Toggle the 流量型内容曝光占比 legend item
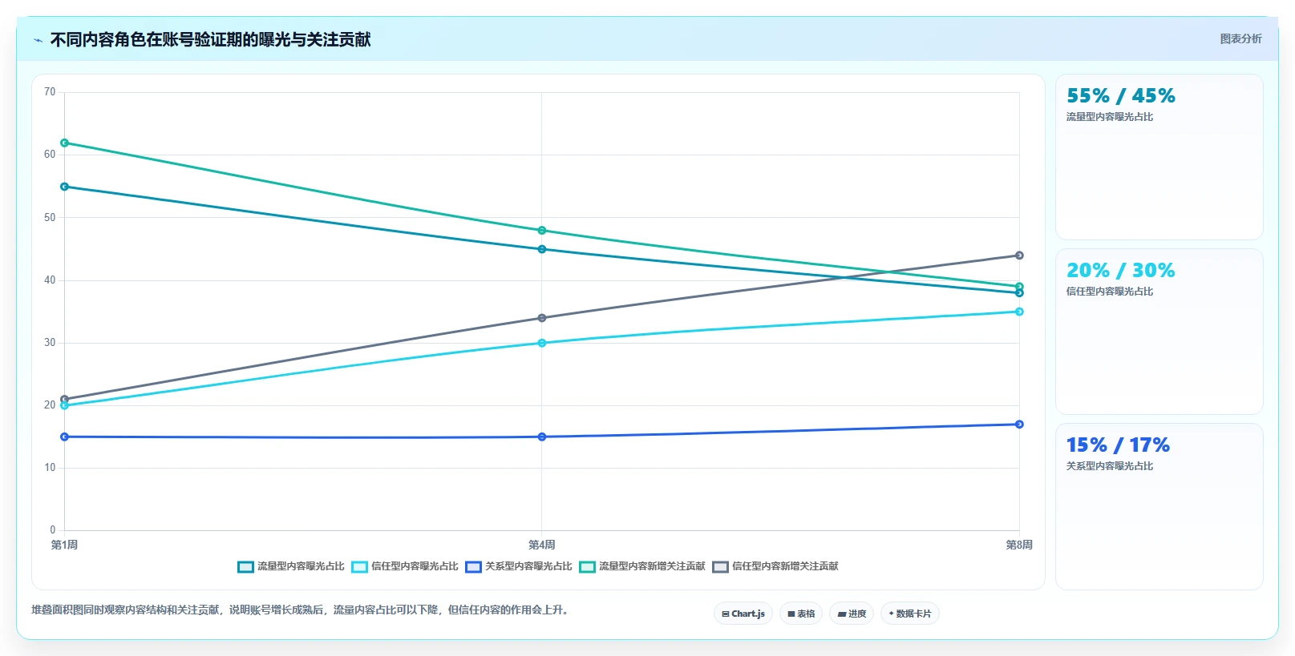The width and height of the screenshot is (1295, 656). [x=291, y=566]
